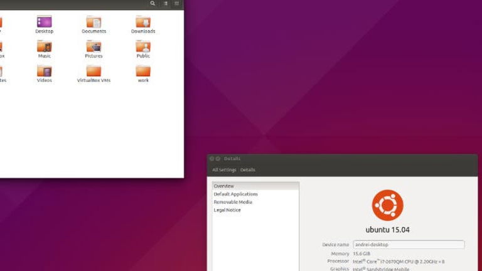Open the work folder
482x271 pixels.
(143, 73)
